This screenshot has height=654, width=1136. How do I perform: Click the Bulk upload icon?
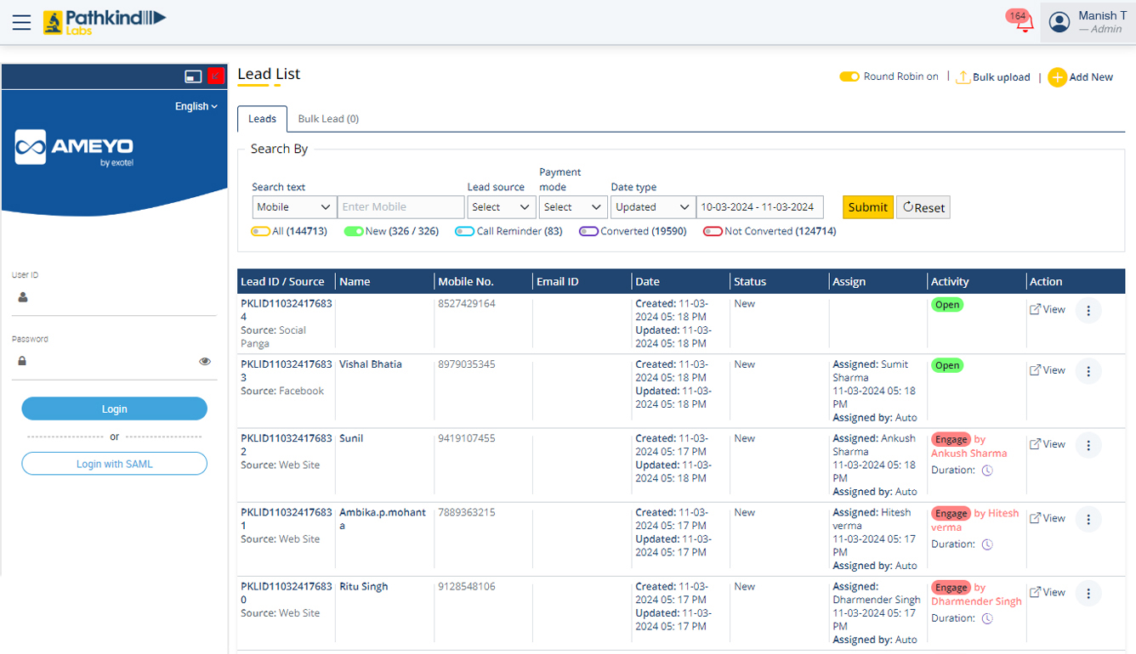[x=963, y=77]
